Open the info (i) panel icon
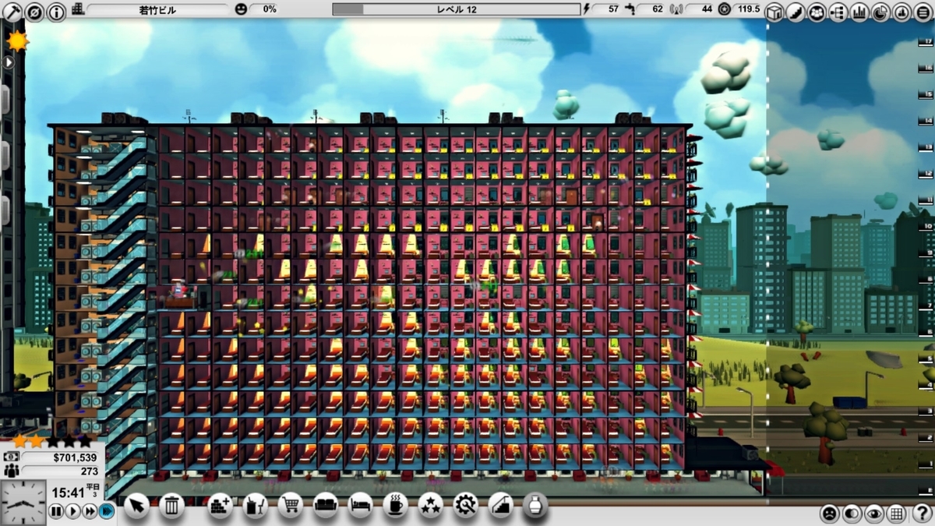 pyautogui.click(x=57, y=12)
